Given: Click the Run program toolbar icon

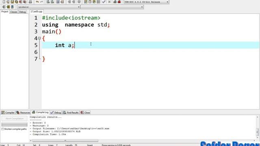Looking at the screenshot, I should (x=90, y=2).
